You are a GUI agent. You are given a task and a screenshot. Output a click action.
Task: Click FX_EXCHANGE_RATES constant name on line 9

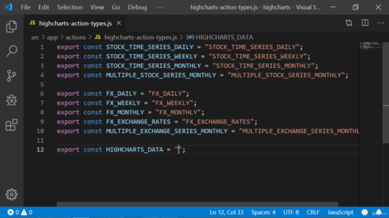pyautogui.click(x=138, y=122)
